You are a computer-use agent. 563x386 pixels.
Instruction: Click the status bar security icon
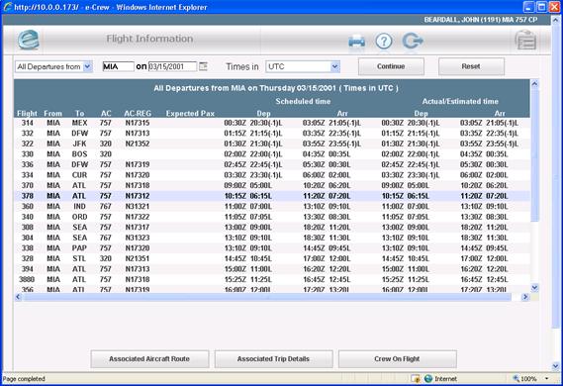pos(416,378)
